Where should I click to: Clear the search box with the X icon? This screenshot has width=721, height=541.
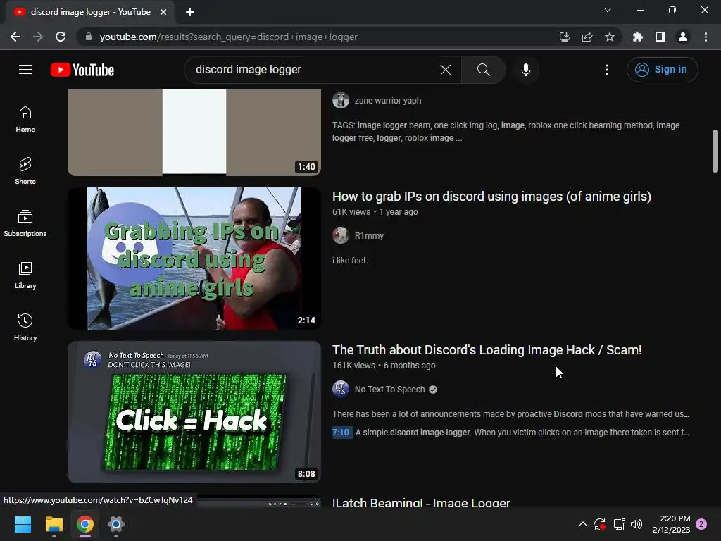(445, 70)
